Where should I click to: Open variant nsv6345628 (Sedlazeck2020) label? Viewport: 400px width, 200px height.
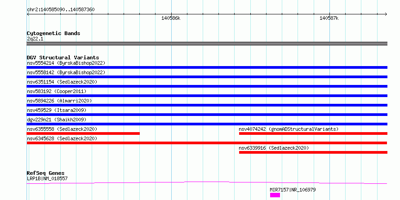62,138
